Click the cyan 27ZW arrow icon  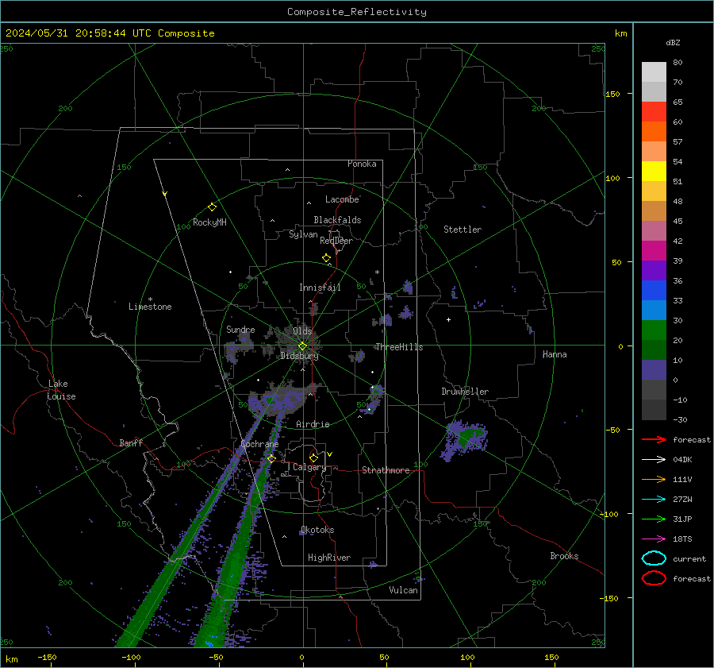tap(654, 500)
